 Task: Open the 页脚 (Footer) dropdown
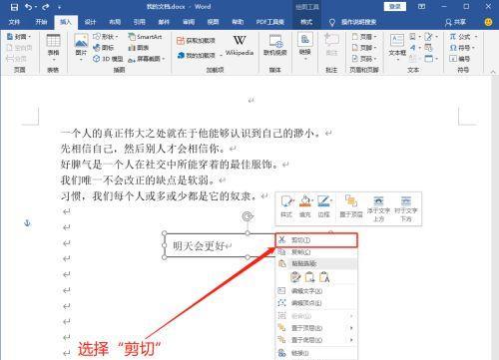pos(364,48)
